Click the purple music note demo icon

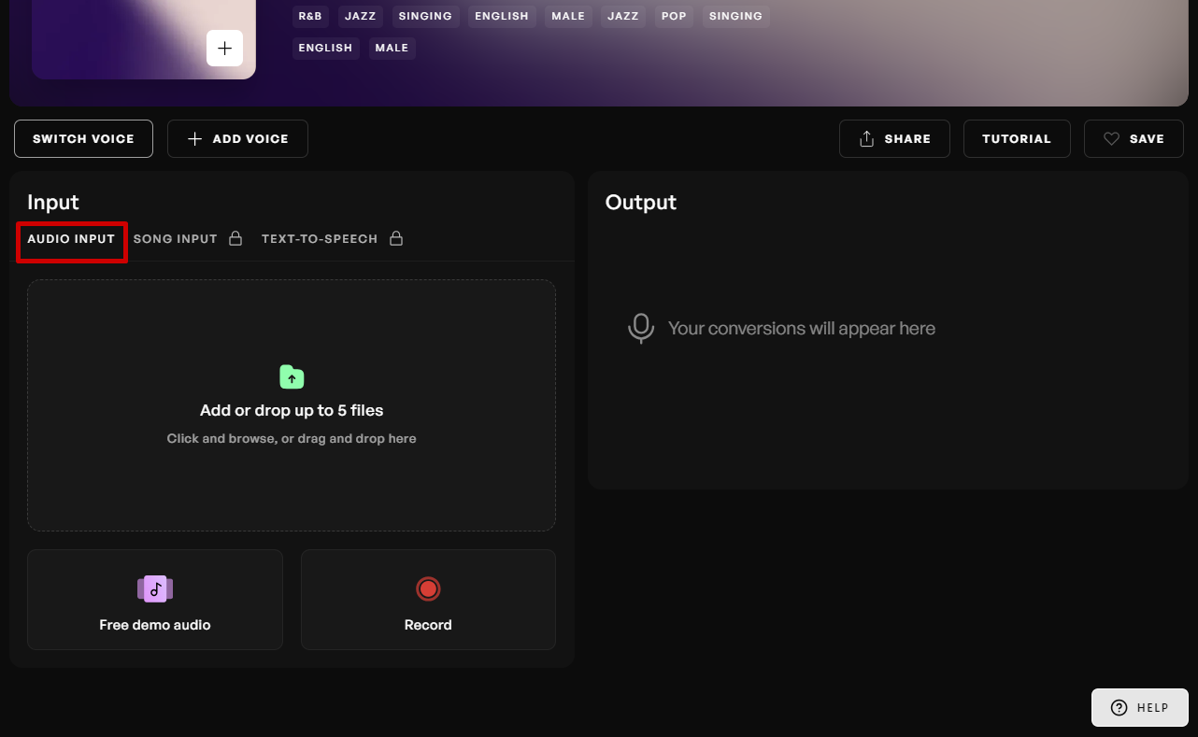click(155, 588)
